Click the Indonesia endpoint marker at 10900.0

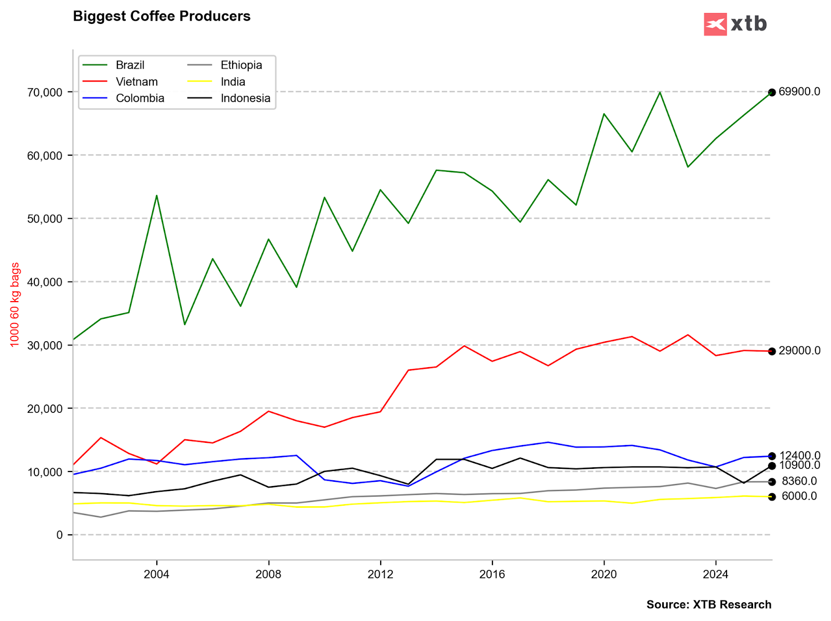[x=772, y=466]
